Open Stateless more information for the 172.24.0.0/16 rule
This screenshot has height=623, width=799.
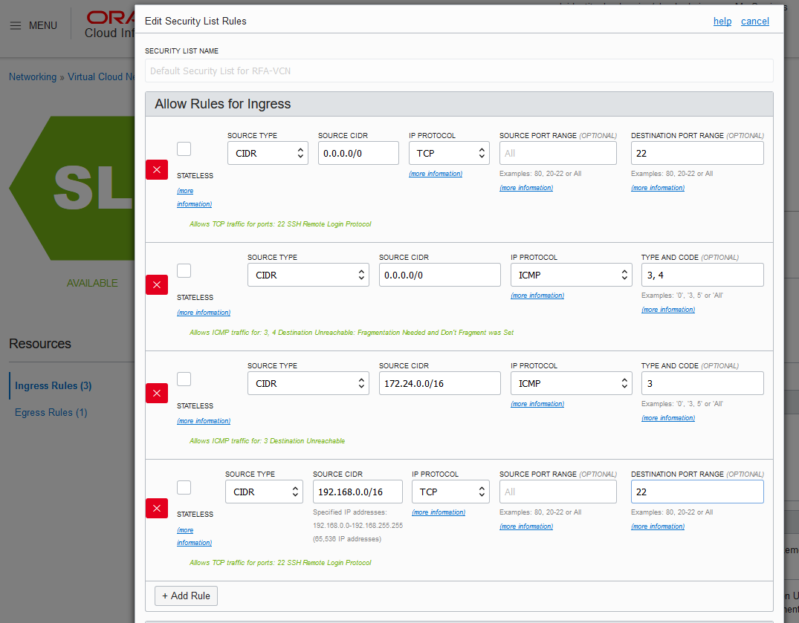(204, 421)
